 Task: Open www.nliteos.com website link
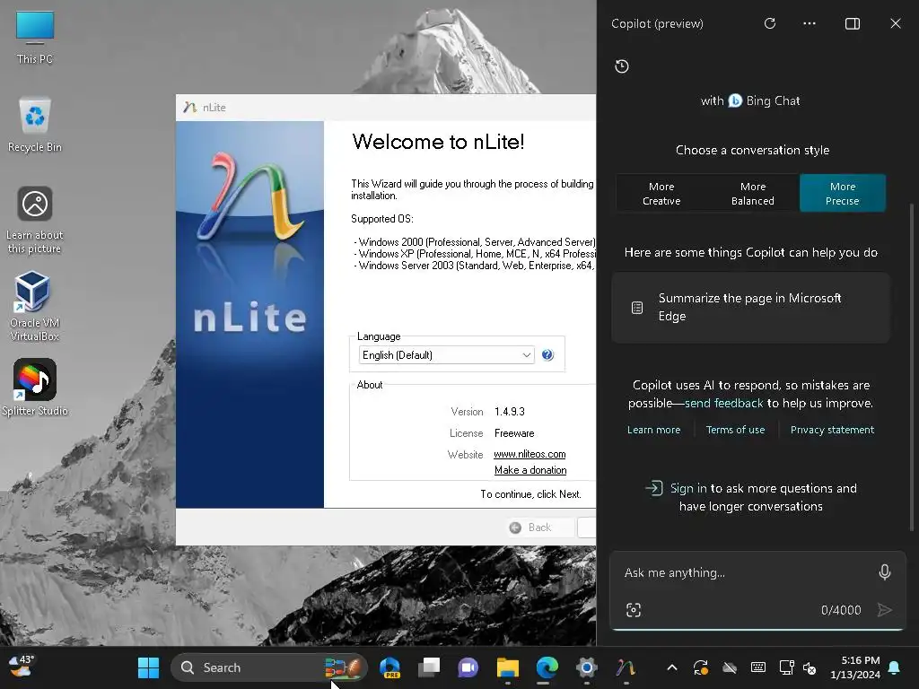tap(530, 454)
